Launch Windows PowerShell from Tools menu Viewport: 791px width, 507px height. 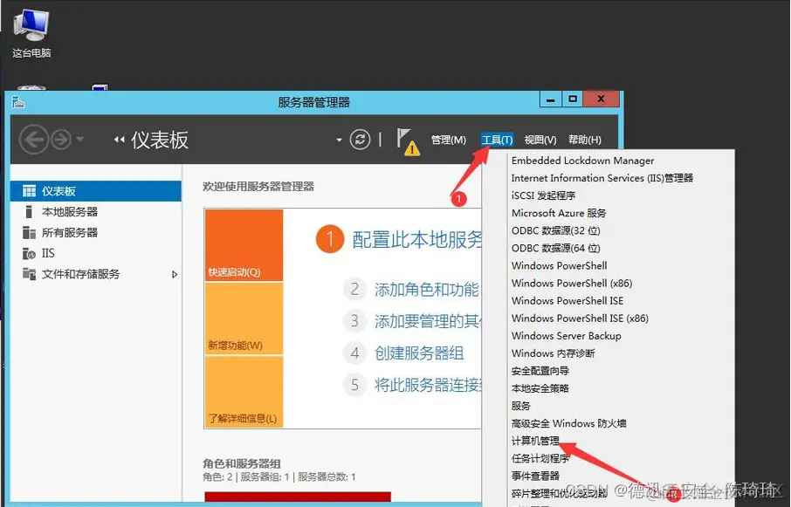(560, 265)
